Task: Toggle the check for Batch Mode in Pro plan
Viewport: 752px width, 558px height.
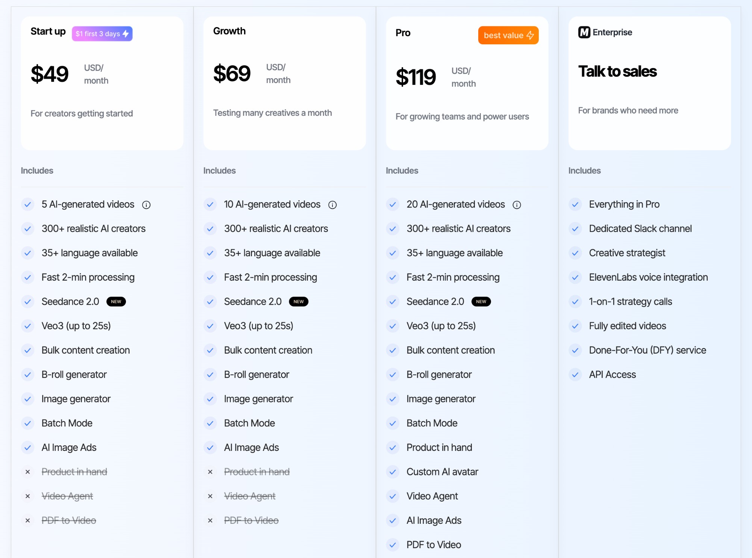Action: pos(393,423)
